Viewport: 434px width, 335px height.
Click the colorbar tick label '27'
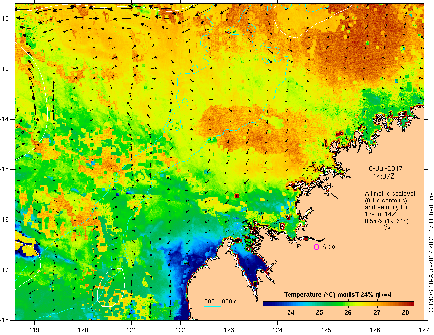point(377,313)
